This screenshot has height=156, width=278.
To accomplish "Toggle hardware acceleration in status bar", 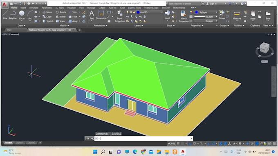I will click(257, 143).
